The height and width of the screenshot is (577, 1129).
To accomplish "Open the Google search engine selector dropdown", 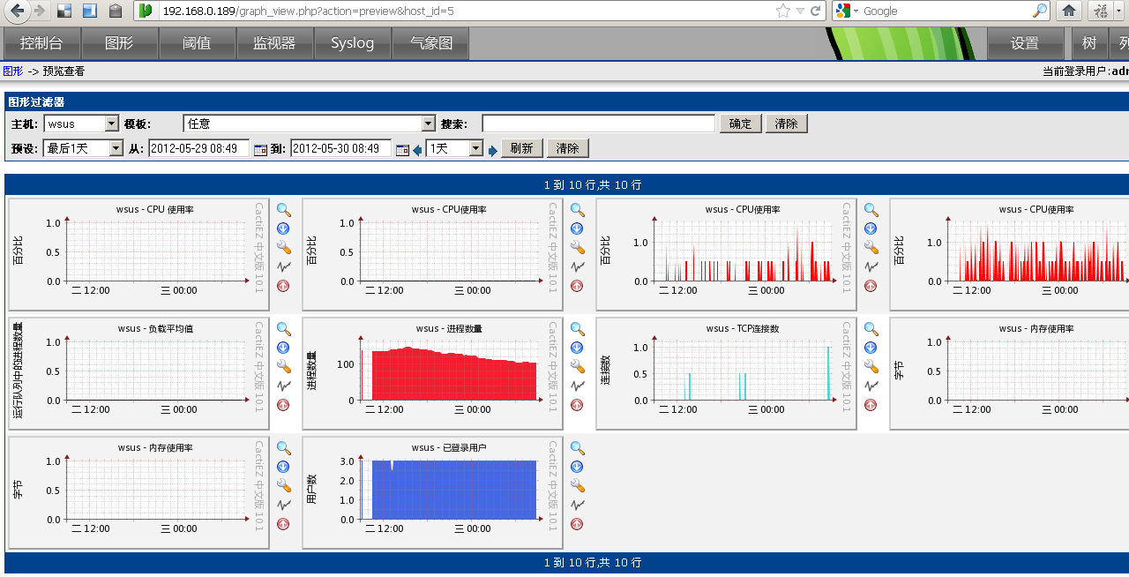I will coord(846,11).
